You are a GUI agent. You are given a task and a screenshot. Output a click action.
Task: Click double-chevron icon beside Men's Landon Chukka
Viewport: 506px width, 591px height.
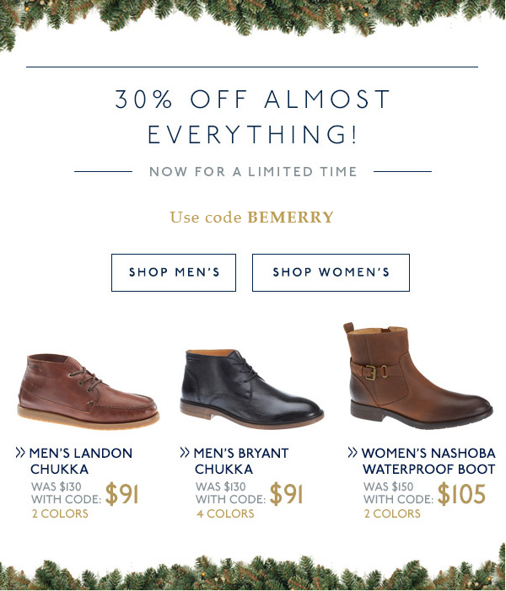click(x=20, y=453)
